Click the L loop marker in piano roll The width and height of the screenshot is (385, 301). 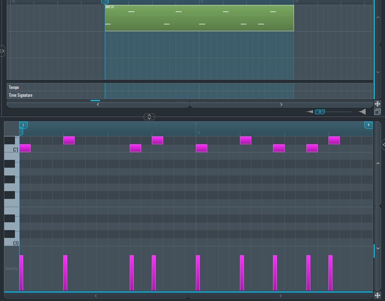23,125
